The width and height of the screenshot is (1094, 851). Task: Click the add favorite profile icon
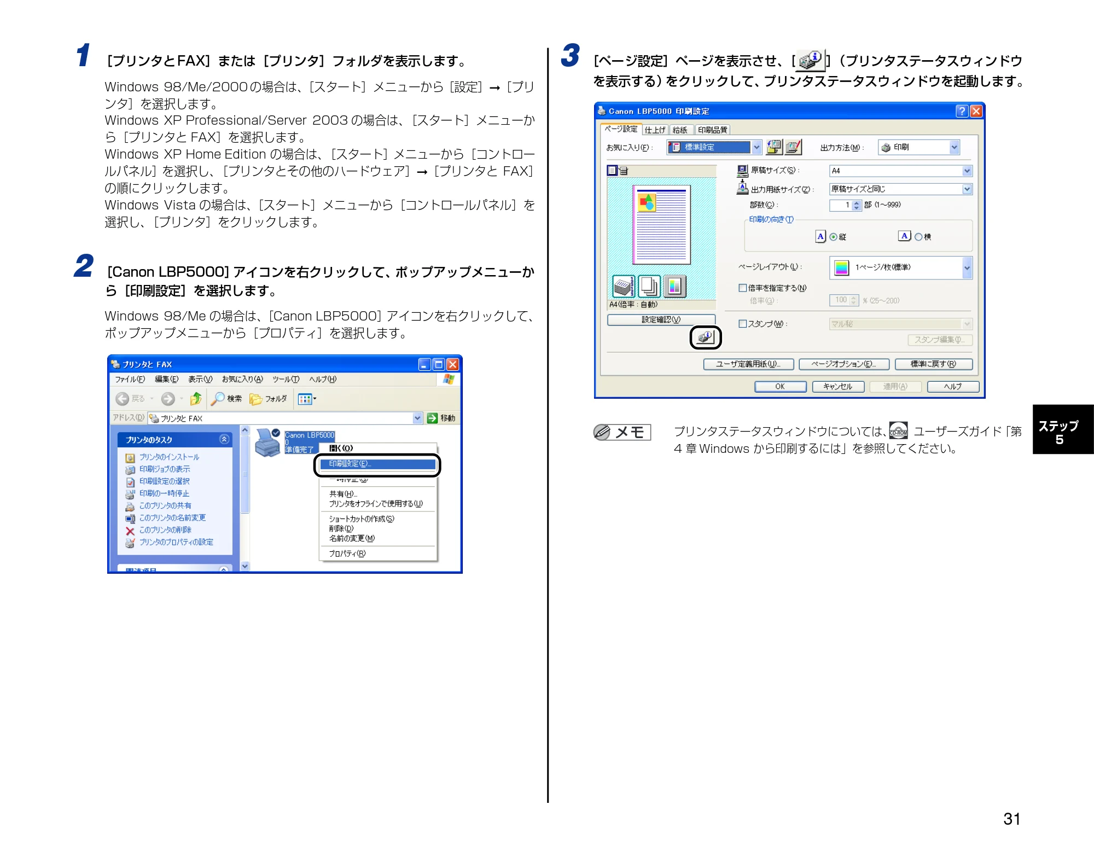coord(774,147)
